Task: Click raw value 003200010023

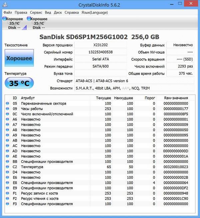Action: (x=176, y=167)
